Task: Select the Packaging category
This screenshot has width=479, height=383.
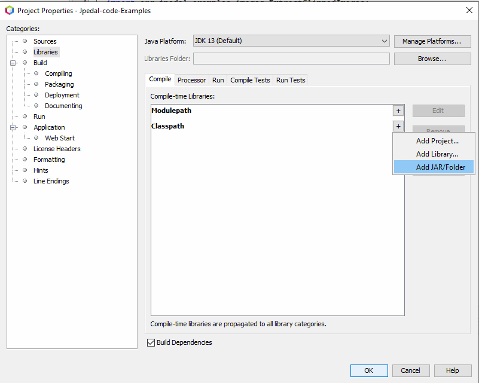Action: pyautogui.click(x=59, y=84)
